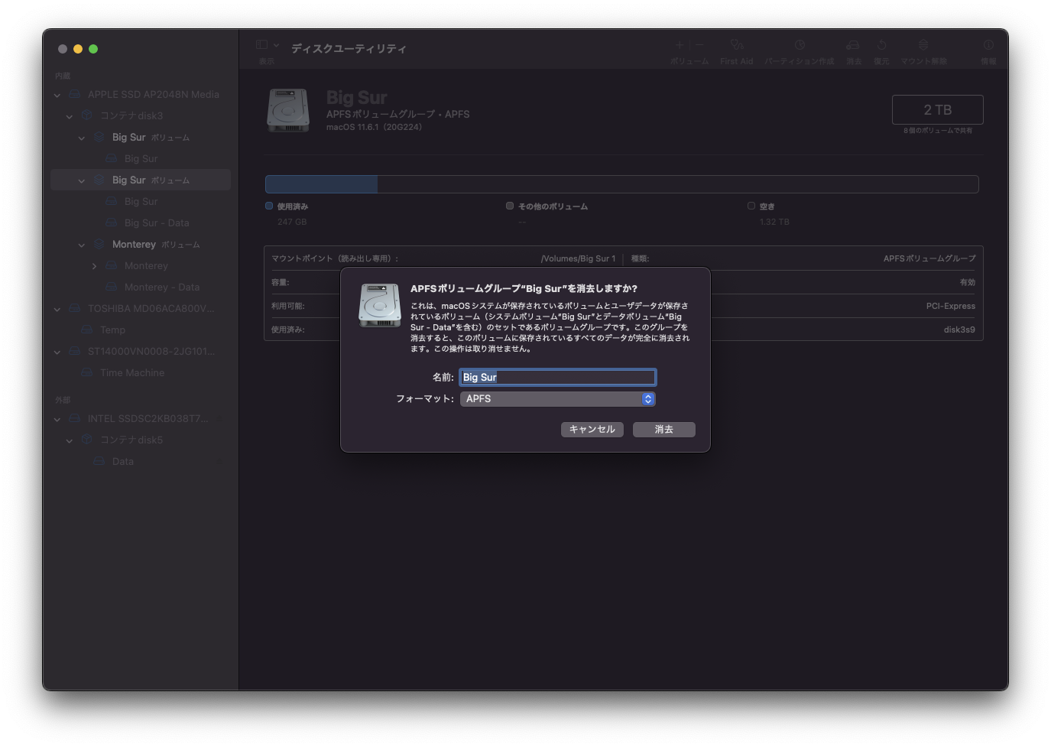Click the 1.32 TB free value
Viewport: 1051px width, 747px height.
[774, 222]
